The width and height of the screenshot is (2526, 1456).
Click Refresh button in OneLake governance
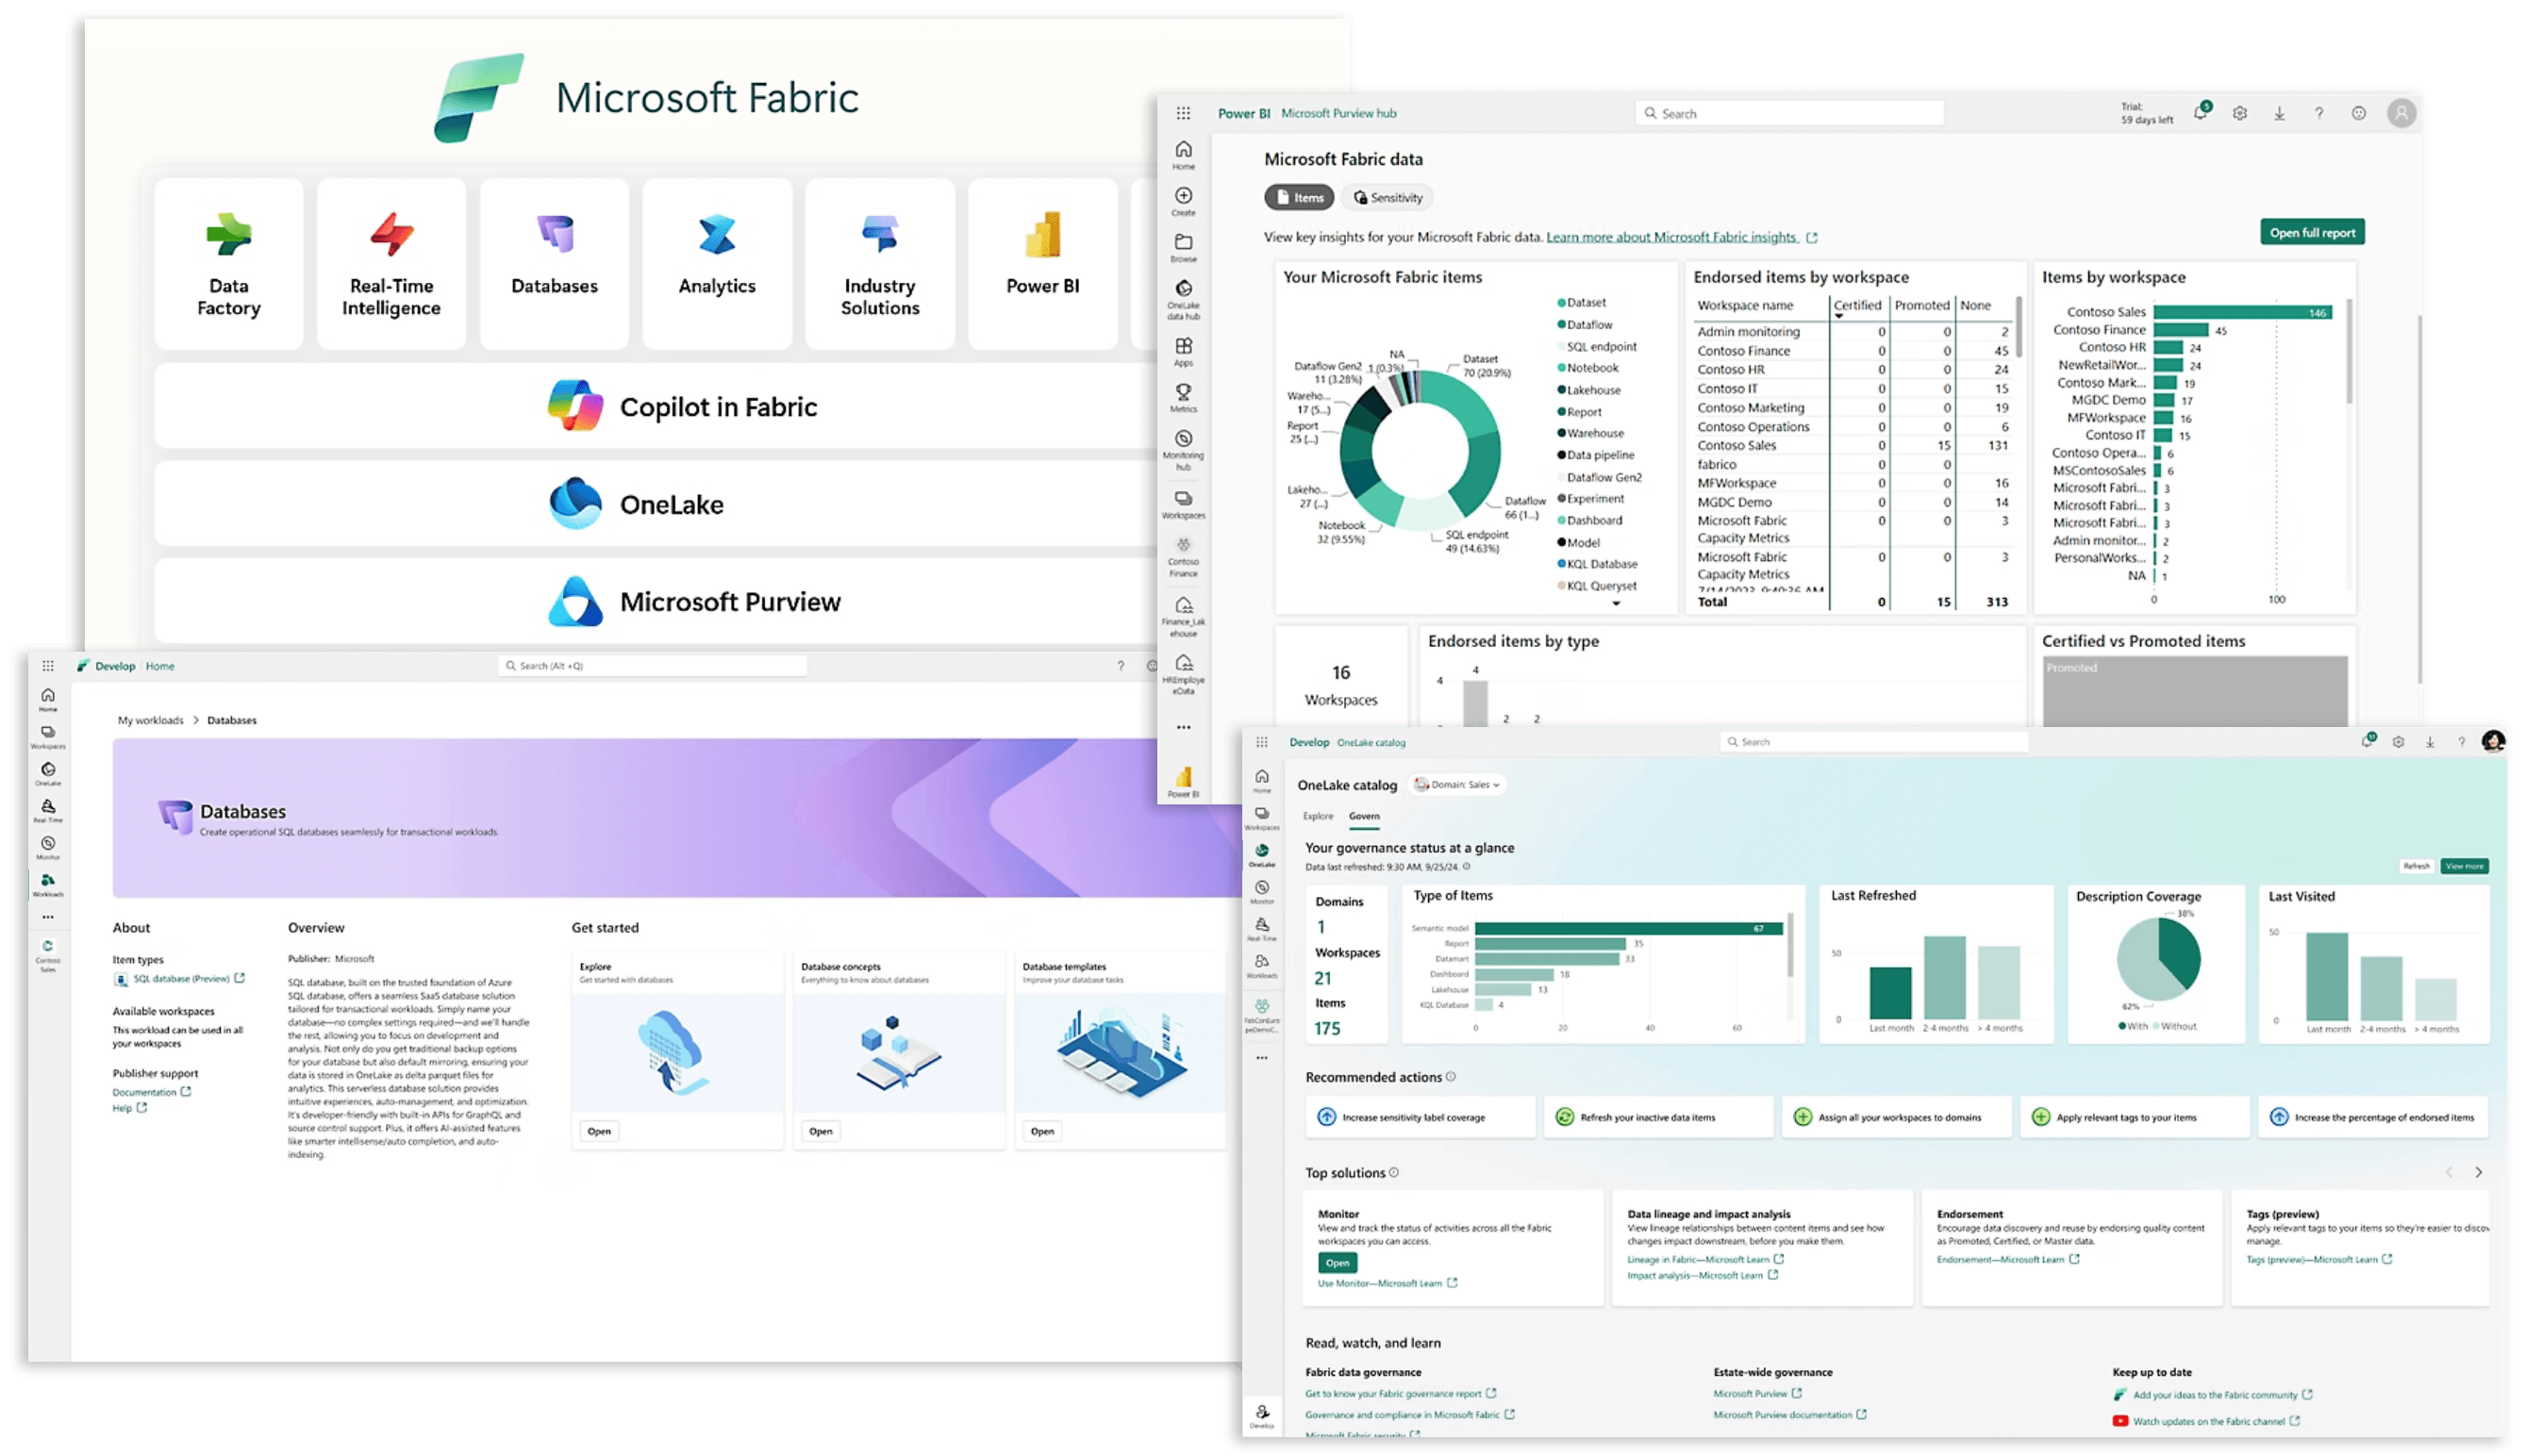click(2416, 866)
